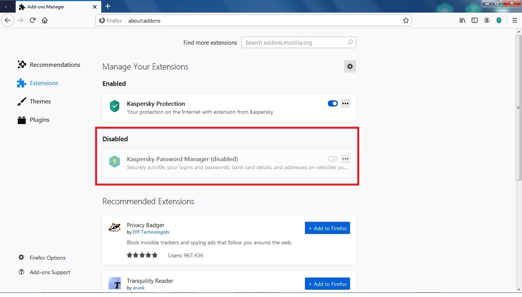522x297 pixels.
Task: Open the Recommendations section
Action: (49, 65)
